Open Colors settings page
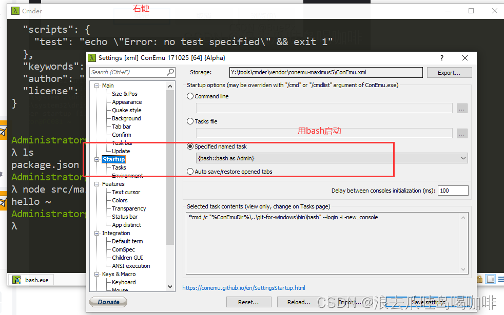This screenshot has height=315, width=504. 120,200
